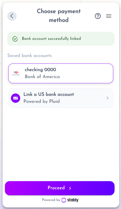Click the Bank of America label text
The height and width of the screenshot is (209, 121).
(x=42, y=77)
